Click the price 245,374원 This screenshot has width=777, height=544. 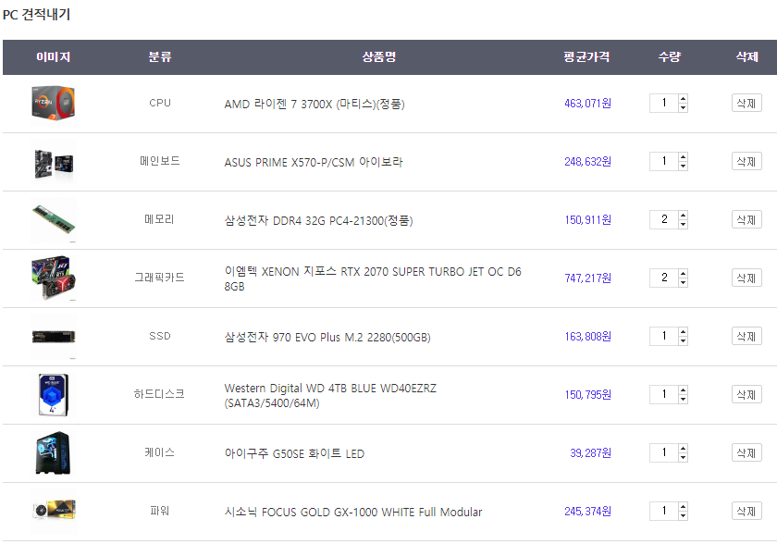click(587, 511)
